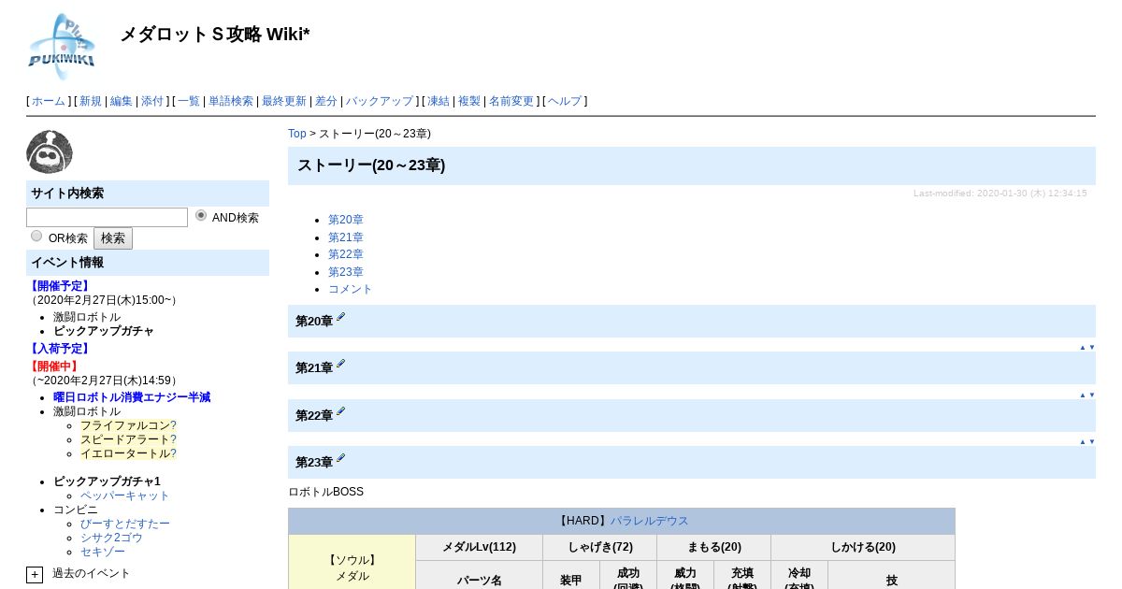The height and width of the screenshot is (589, 1122).
Task: Click the ストーリー(20～23章) page heading
Action: point(371,165)
